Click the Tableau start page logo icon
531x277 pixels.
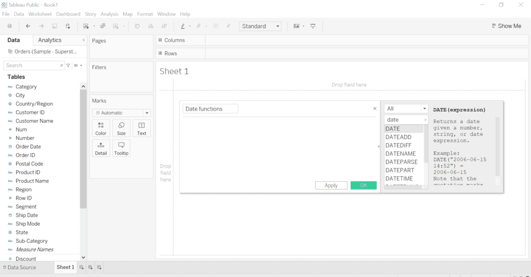tap(9, 26)
